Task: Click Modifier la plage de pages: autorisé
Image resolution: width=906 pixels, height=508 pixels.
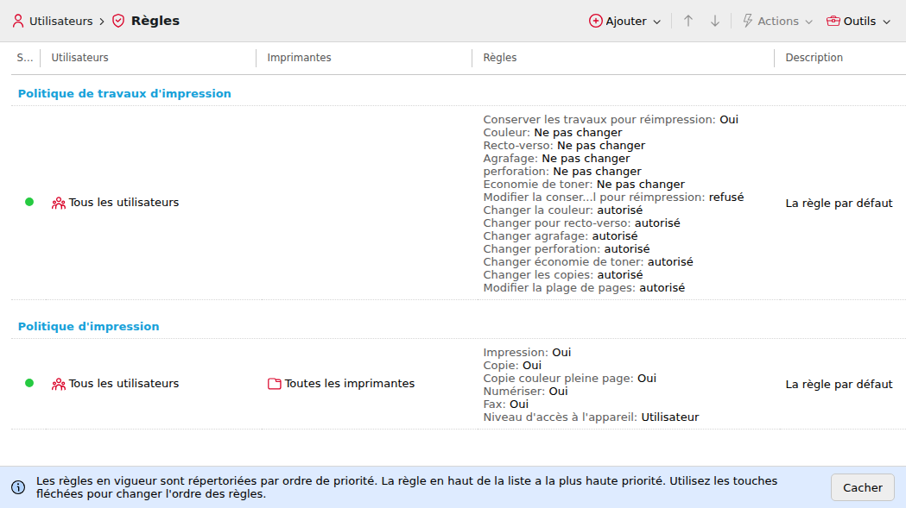Action: [x=584, y=287]
